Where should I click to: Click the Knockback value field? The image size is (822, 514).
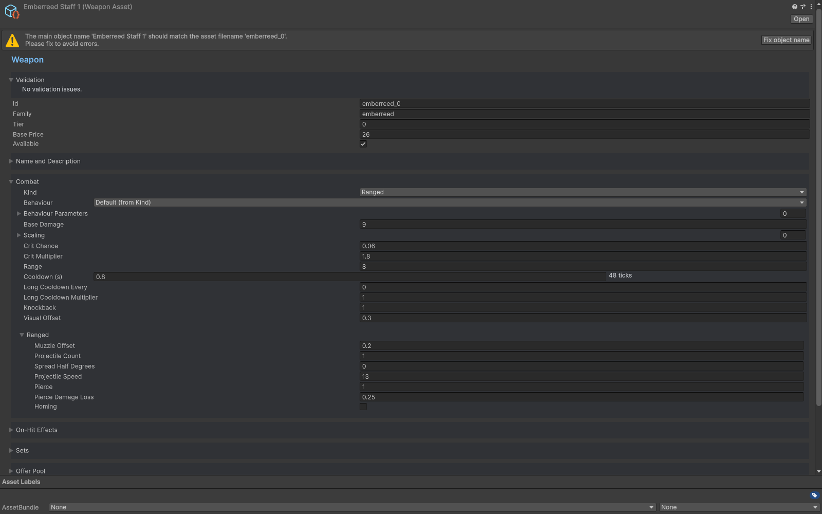pos(583,308)
